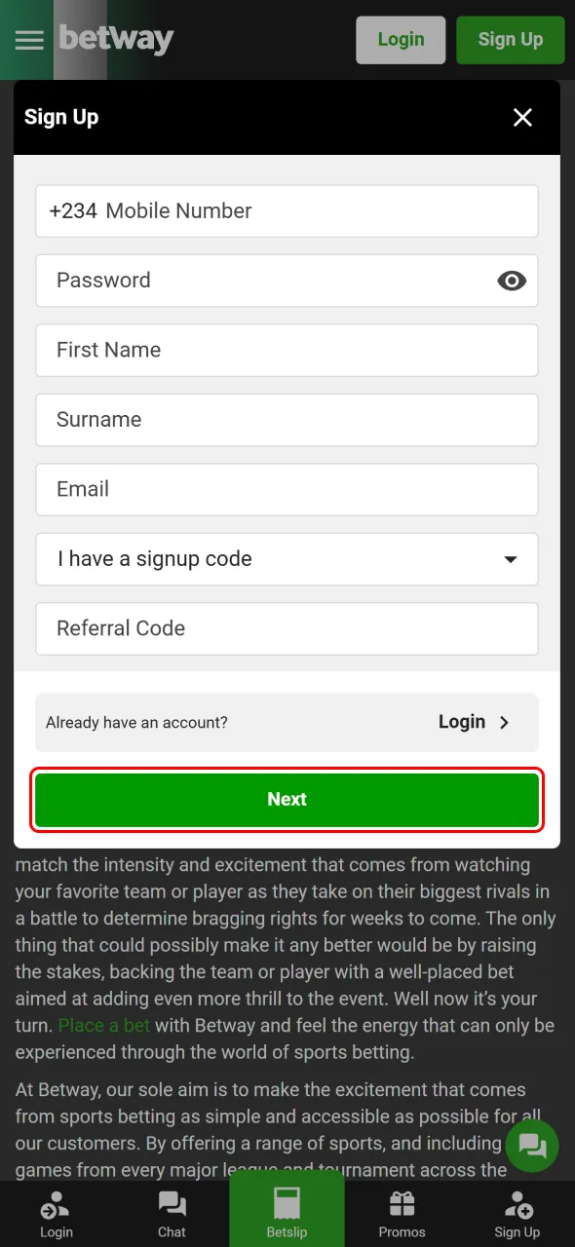Image resolution: width=575 pixels, height=1247 pixels.
Task: Tap the top Sign Up button
Action: pyautogui.click(x=510, y=40)
